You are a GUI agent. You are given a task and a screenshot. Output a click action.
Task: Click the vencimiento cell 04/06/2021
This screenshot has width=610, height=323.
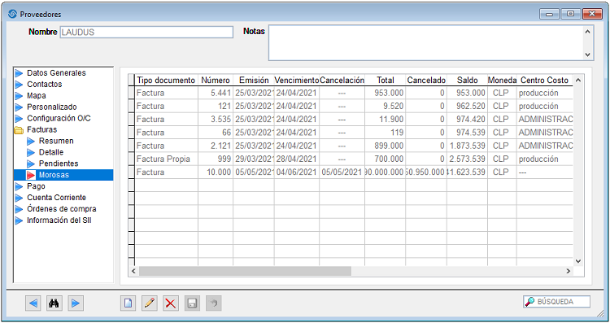tap(297, 172)
